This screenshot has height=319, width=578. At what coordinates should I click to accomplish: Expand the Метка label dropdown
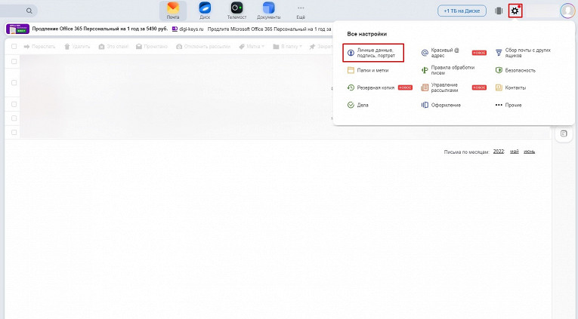(x=252, y=46)
